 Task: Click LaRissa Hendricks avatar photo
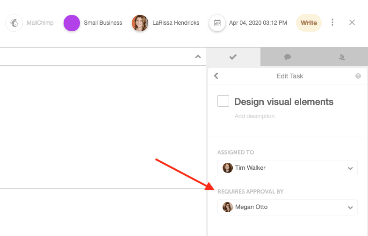(140, 23)
